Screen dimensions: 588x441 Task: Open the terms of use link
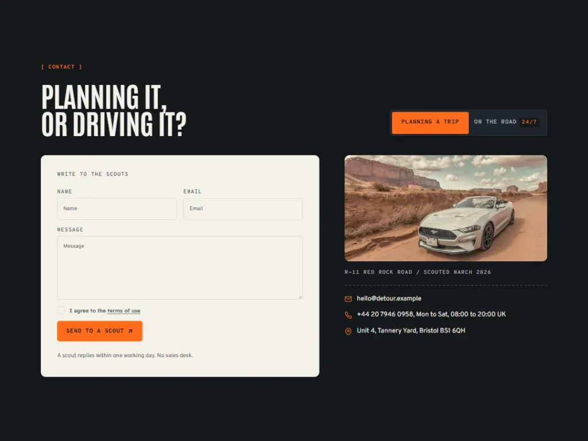pos(124,311)
